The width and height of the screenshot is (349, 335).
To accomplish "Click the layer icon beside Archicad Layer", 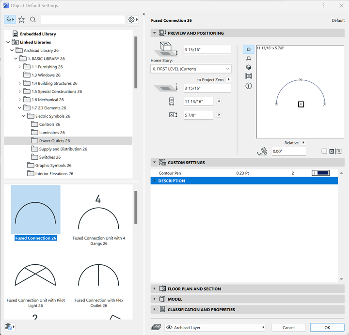I will click(156, 327).
